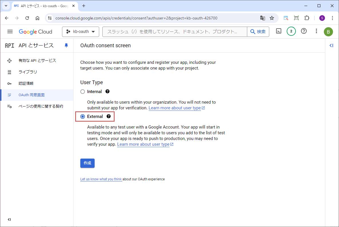Open the Let us know what you think link
Screen dimensions: 339x227
coord(101,179)
